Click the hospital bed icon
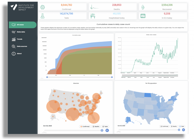 [x=93, y=16]
